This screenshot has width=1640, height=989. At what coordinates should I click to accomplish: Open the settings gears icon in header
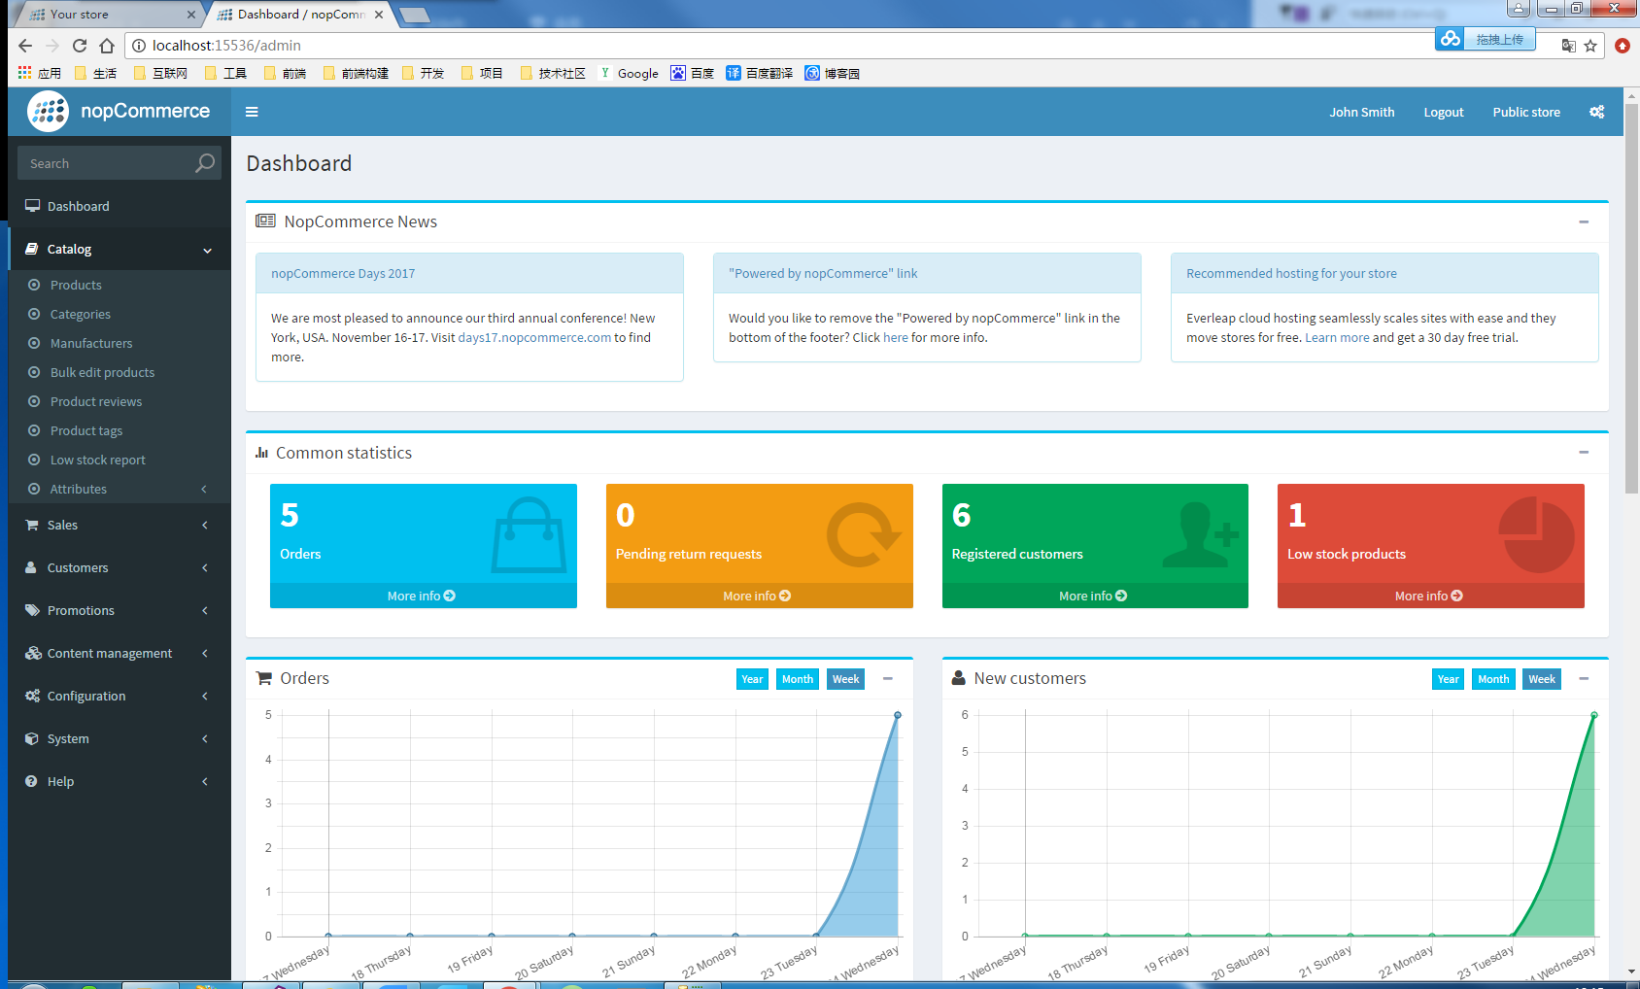1596,112
